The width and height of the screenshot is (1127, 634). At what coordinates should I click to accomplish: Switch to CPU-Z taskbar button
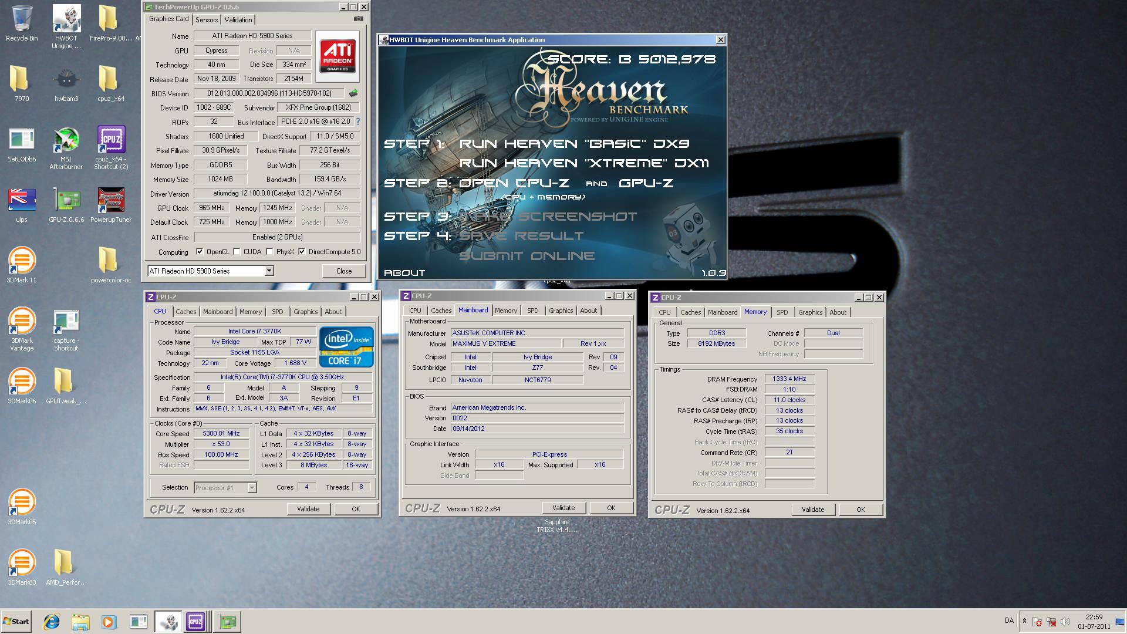pos(196,622)
